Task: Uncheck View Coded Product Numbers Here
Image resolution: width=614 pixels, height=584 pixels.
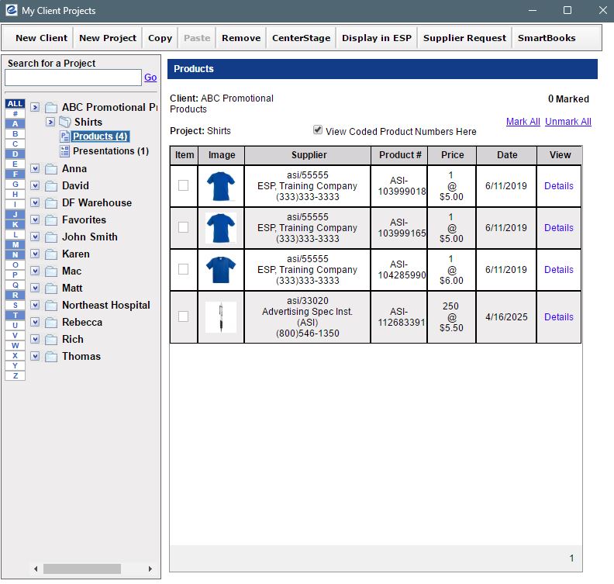Action: point(318,130)
